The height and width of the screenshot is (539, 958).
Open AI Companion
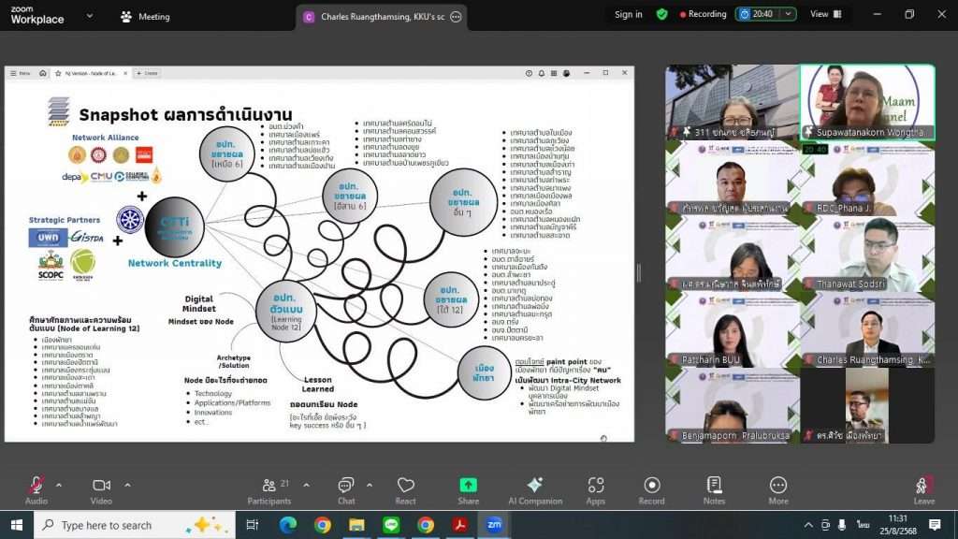535,490
